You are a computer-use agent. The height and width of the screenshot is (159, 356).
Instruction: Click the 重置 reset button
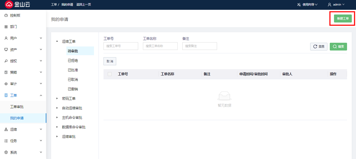(319, 46)
